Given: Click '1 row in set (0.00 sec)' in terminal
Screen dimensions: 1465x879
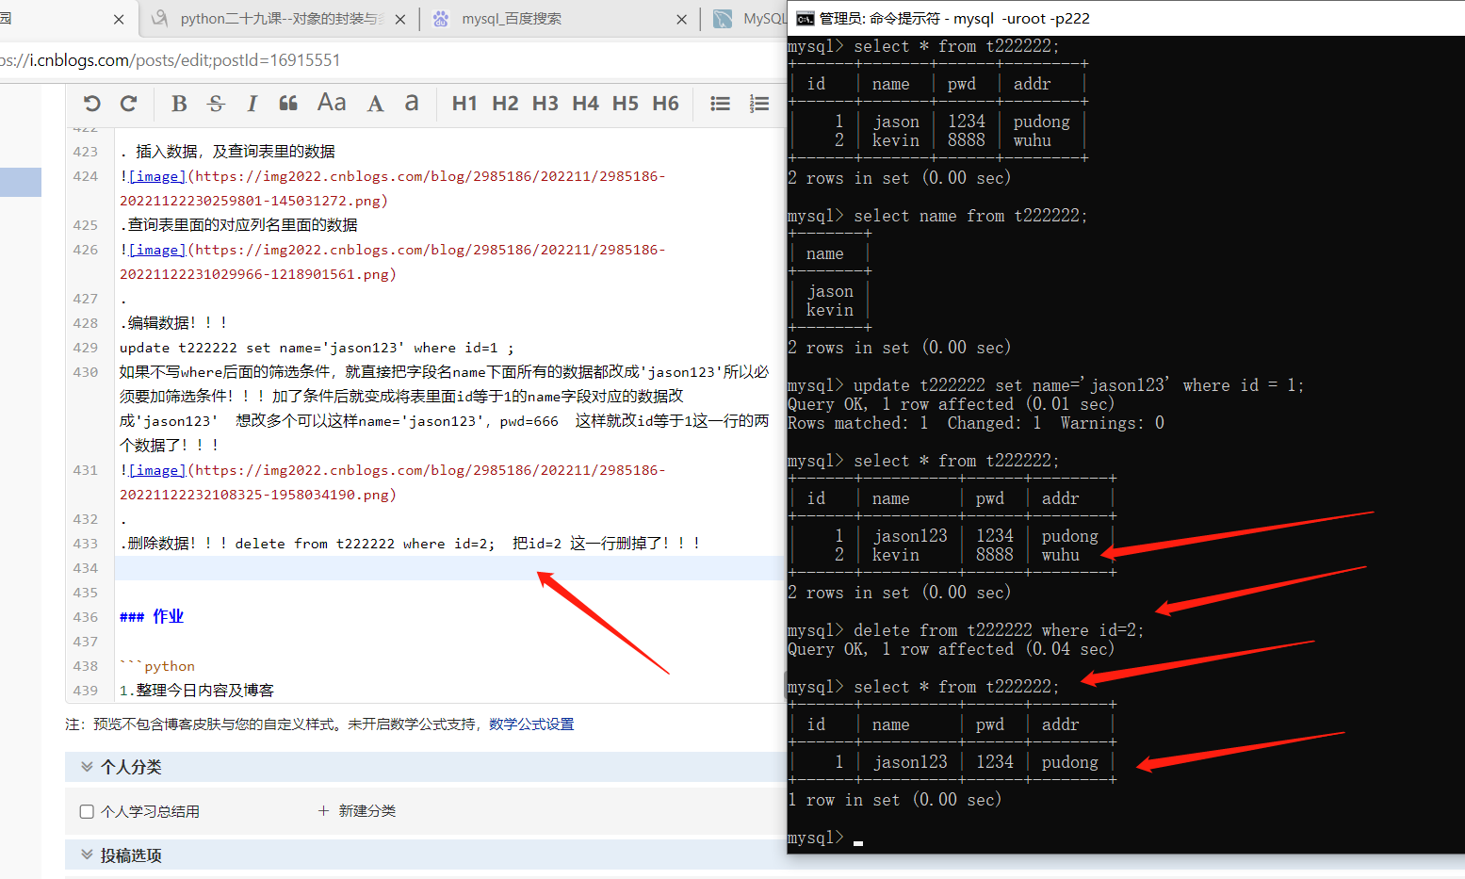Looking at the screenshot, I should tap(894, 800).
